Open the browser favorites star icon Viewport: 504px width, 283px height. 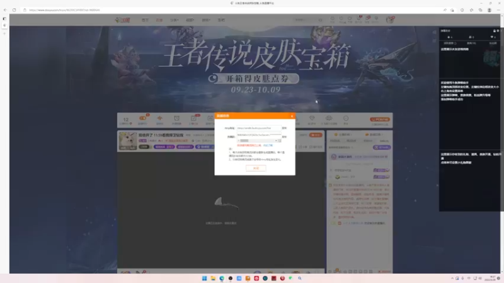click(471, 10)
